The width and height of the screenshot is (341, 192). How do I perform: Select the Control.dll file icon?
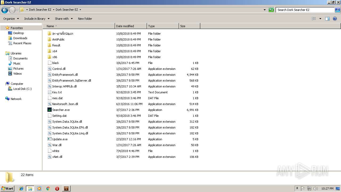49,69
